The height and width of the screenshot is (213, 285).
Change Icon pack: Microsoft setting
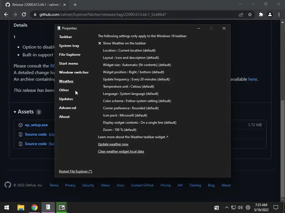pyautogui.click(x=125, y=115)
